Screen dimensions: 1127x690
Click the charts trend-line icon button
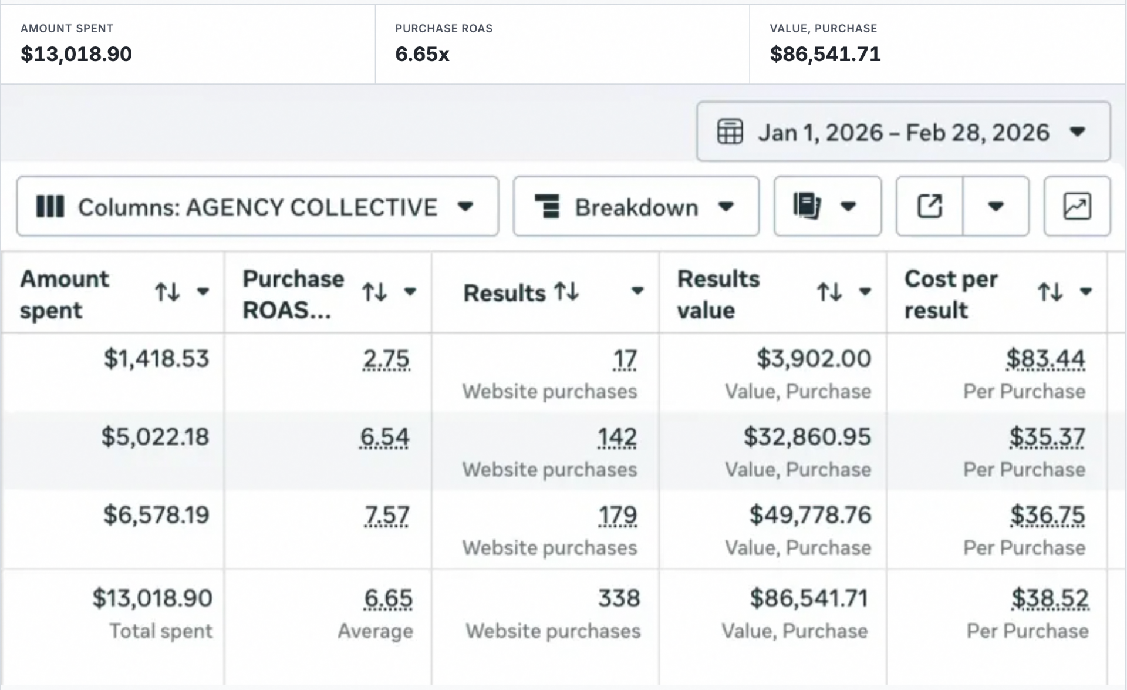coord(1077,206)
